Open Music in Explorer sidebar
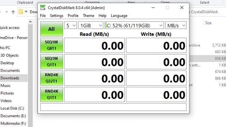Screen dimensions: 226x127 click(6, 85)
